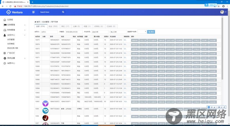
Task: Click the purple bull avatar of member 10061
Action: click(45, 103)
